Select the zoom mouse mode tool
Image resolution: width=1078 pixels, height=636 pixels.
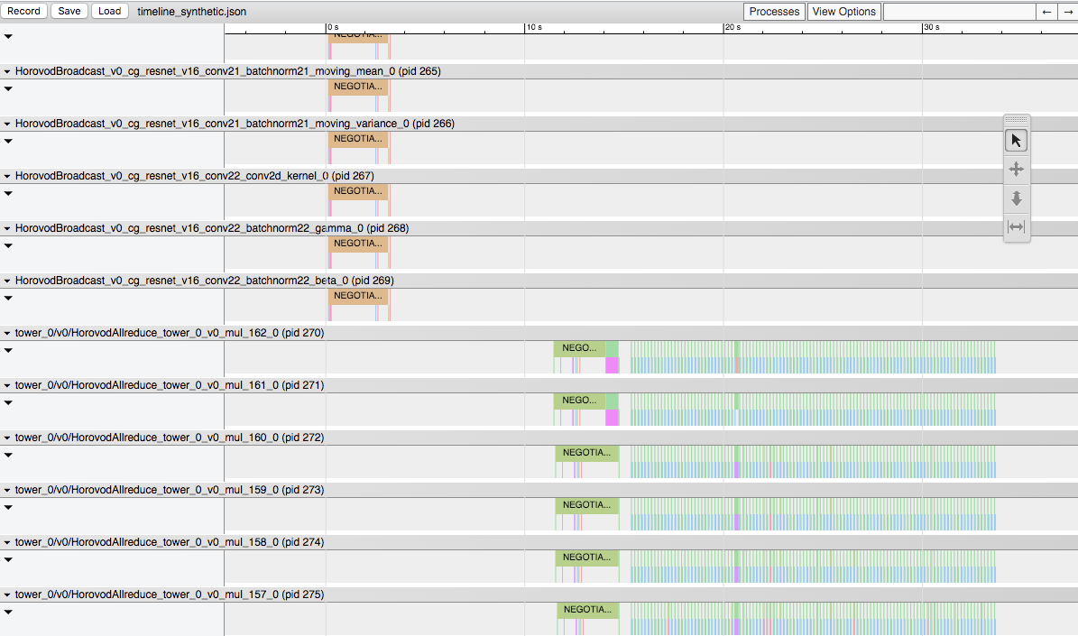point(1016,198)
